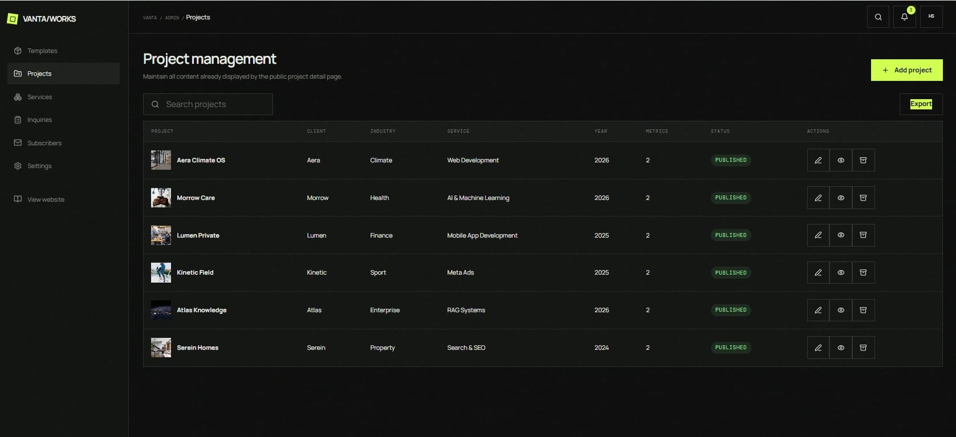
Task: Open Subscribers in the sidebar
Action: pyautogui.click(x=63, y=143)
